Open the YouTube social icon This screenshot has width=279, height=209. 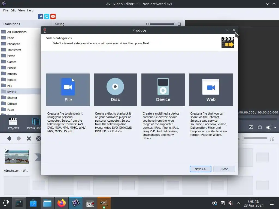point(53,17)
